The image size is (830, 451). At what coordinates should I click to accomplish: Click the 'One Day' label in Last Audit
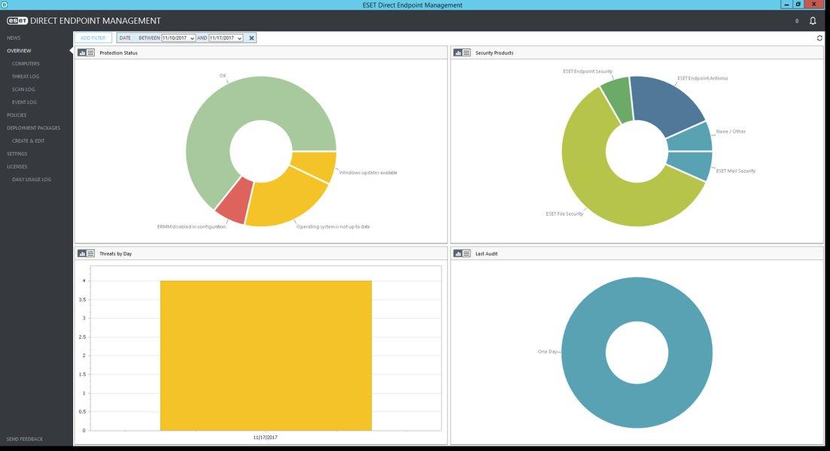(547, 352)
